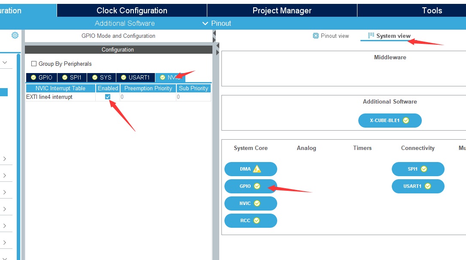Click left-pointing splitter arrow beside GPIO Mode title
The height and width of the screenshot is (260, 466).
coord(214,34)
